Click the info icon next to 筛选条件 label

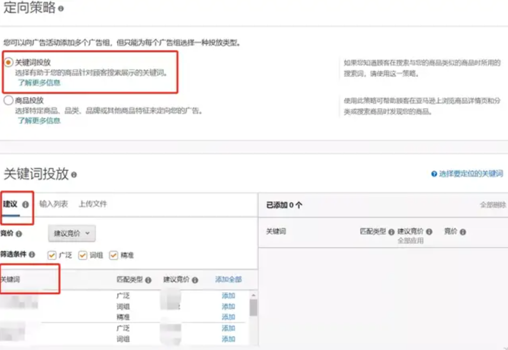pyautogui.click(x=32, y=255)
